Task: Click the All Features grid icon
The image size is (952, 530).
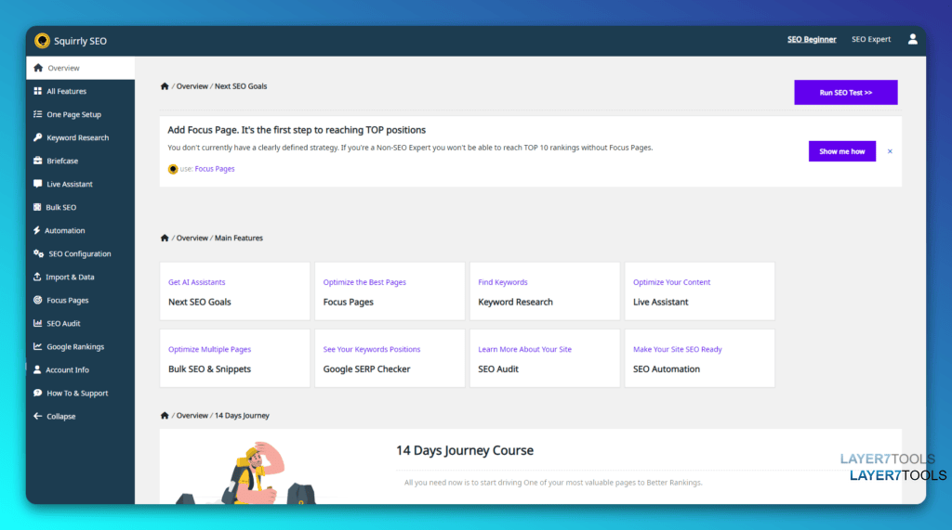Action: (x=37, y=91)
